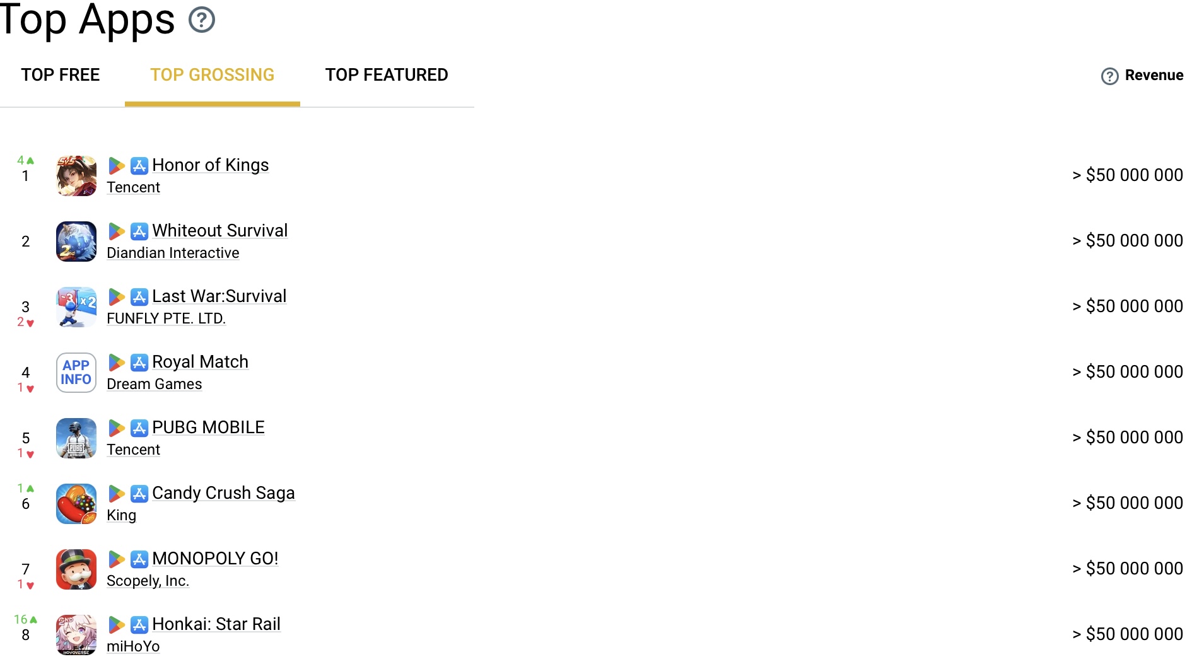The width and height of the screenshot is (1192, 664).
Task: Click App Store icon for Candy Crush Saga
Action: [x=139, y=494]
